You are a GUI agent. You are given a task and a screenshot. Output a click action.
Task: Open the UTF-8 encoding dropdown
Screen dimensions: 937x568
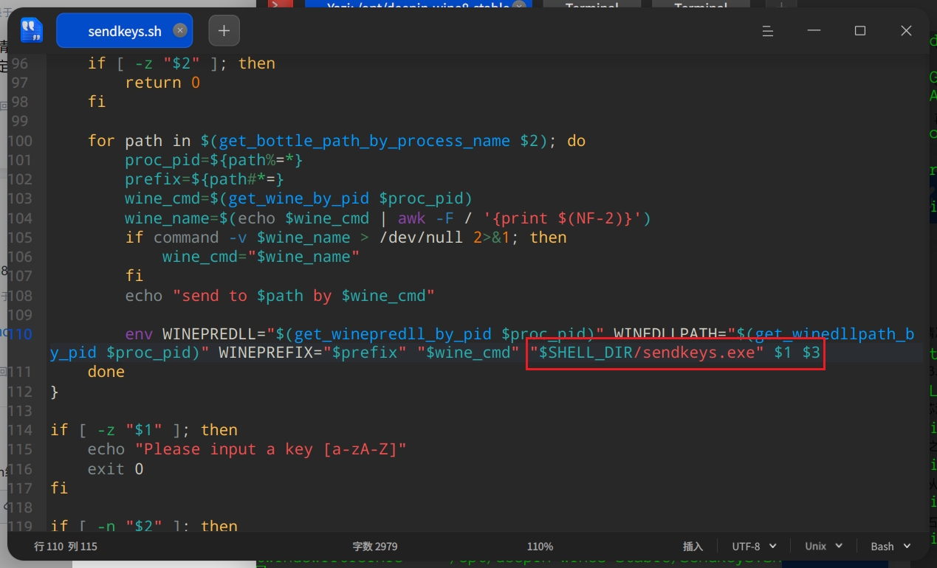click(x=754, y=547)
